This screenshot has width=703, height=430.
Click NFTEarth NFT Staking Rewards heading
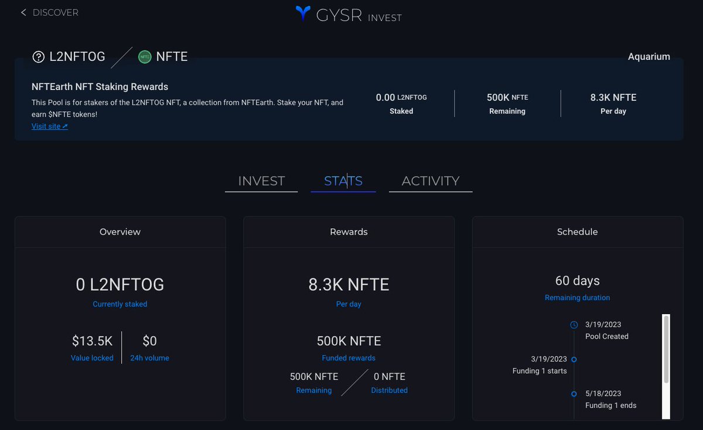coord(100,87)
